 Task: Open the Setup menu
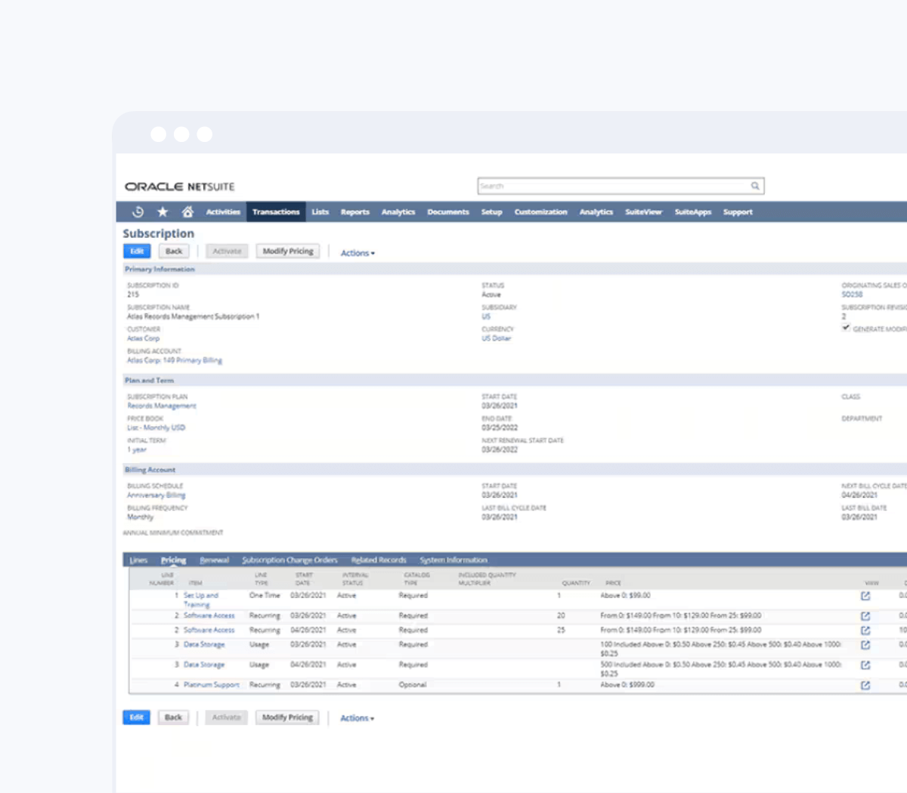pyautogui.click(x=492, y=212)
